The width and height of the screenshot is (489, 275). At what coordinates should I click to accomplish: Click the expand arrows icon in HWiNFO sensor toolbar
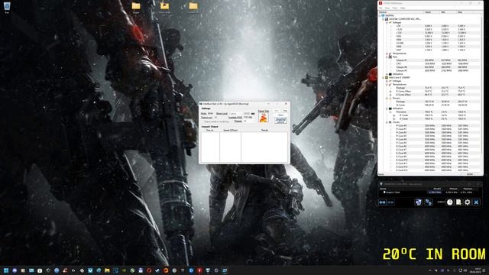point(382,202)
